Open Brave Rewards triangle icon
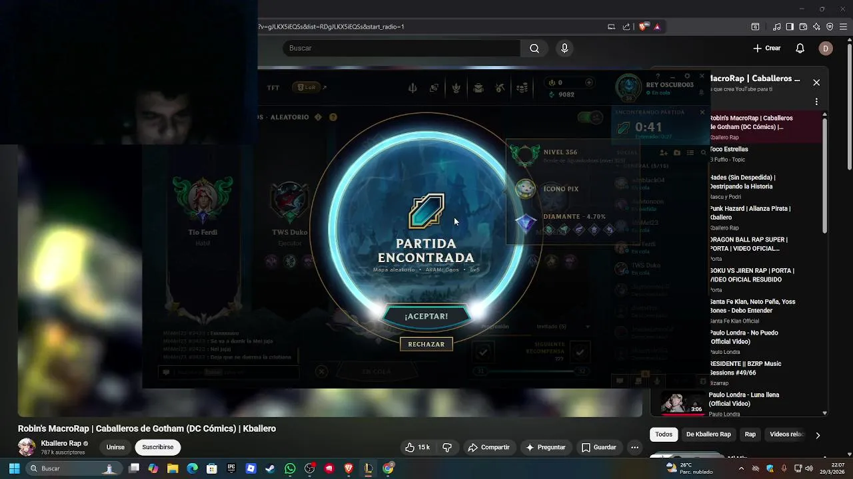The height and width of the screenshot is (479, 853). click(x=657, y=27)
